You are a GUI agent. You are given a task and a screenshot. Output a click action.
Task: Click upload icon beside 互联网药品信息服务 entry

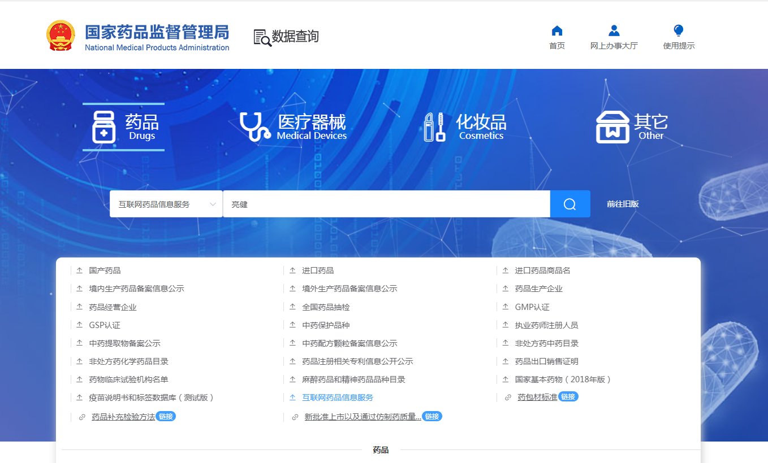pyautogui.click(x=292, y=398)
